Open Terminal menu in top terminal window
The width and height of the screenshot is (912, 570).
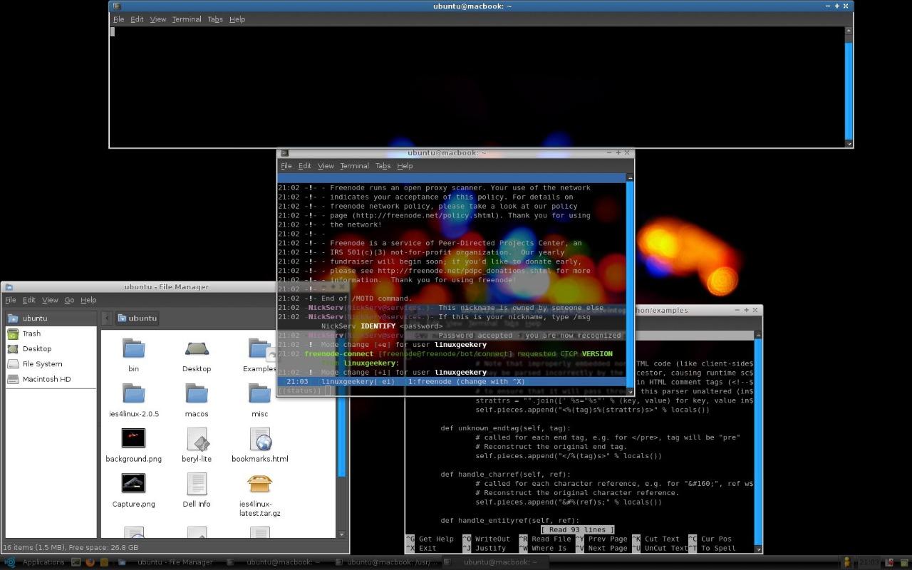(x=187, y=19)
